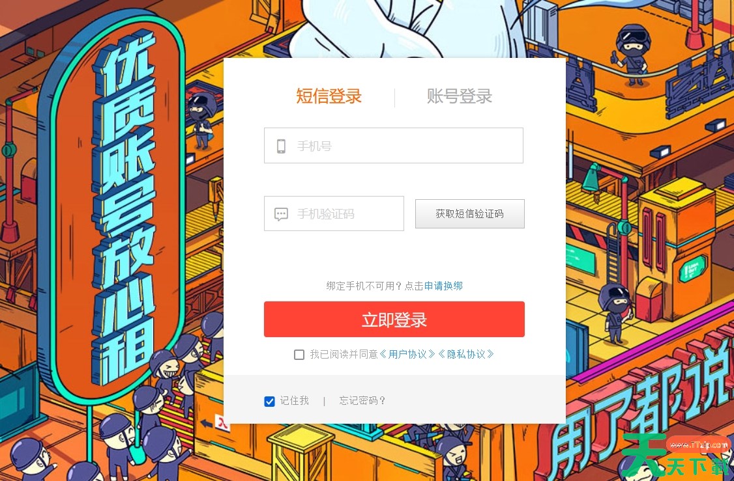Open the 申请换绑 link
The image size is (734, 481).
point(443,286)
